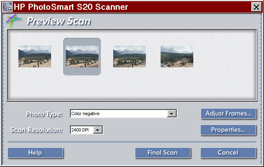The height and width of the screenshot is (167, 264).
Task: Click the Color negative photo type field
Action: tap(123, 114)
